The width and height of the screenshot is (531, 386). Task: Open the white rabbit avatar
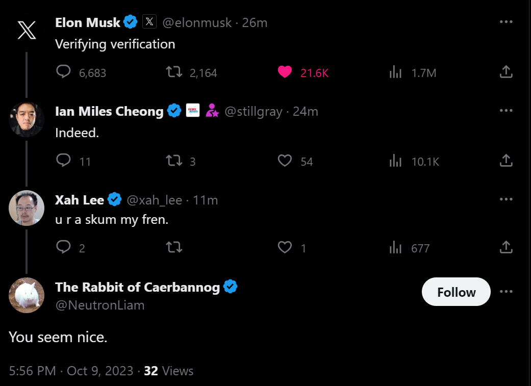(x=27, y=295)
